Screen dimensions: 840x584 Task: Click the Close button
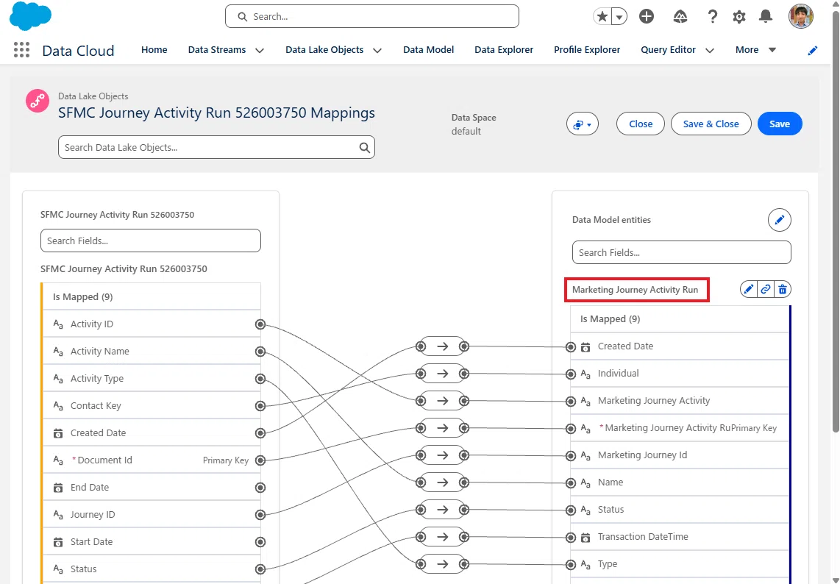[641, 124]
